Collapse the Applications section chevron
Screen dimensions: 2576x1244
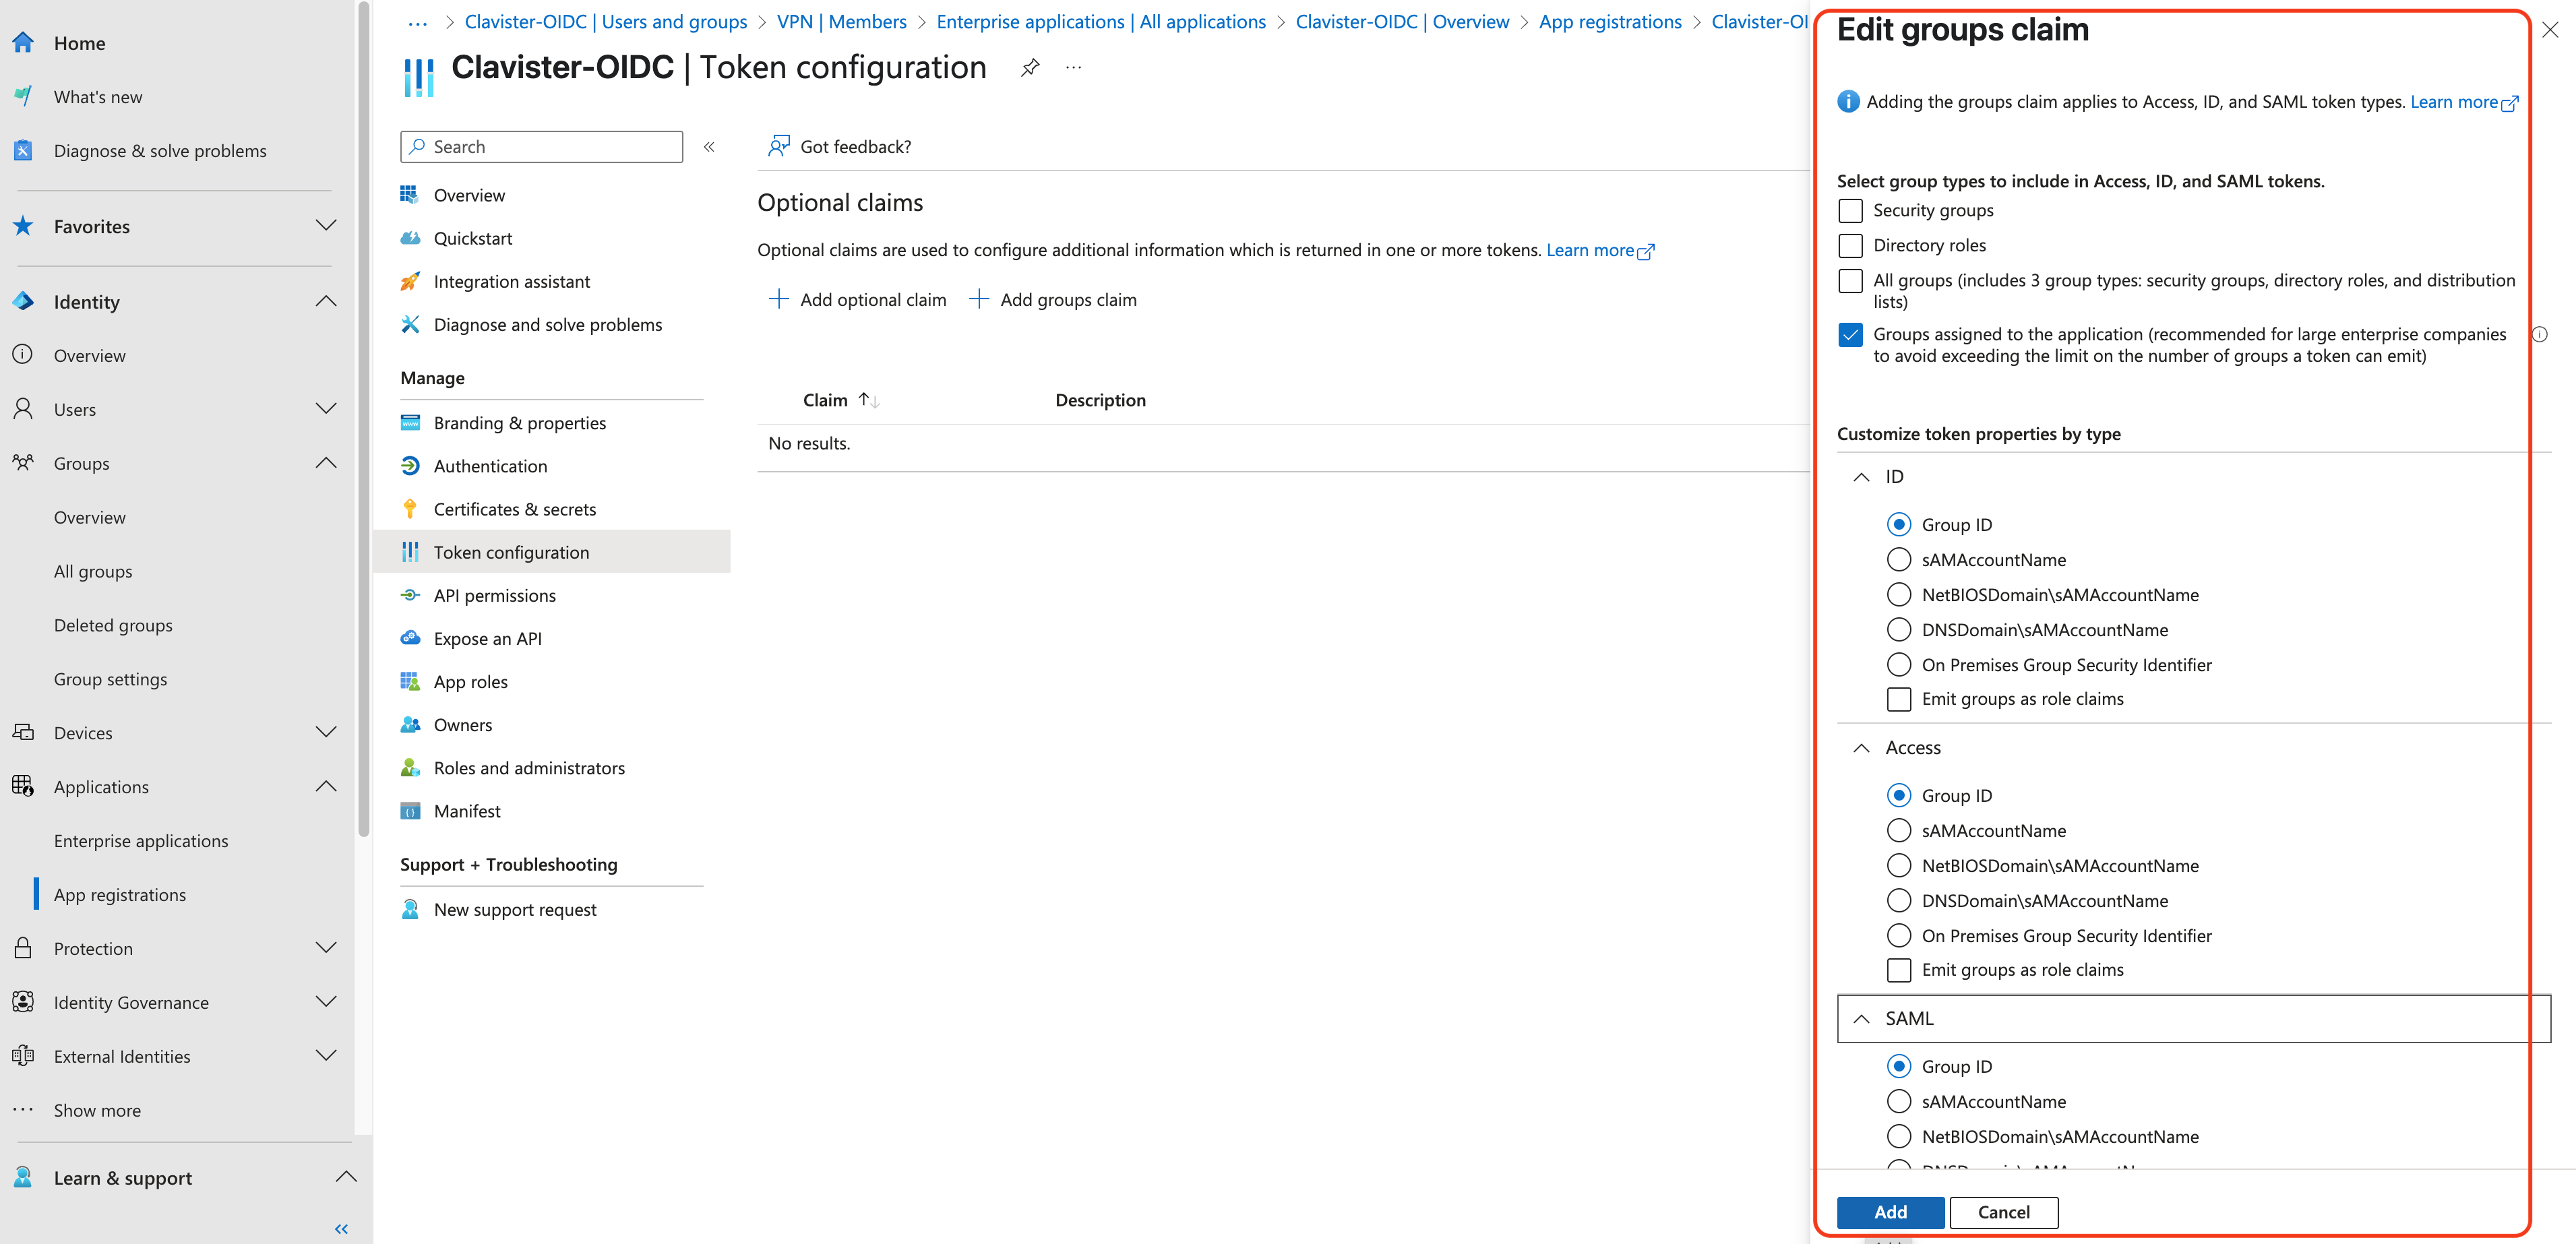click(x=326, y=786)
